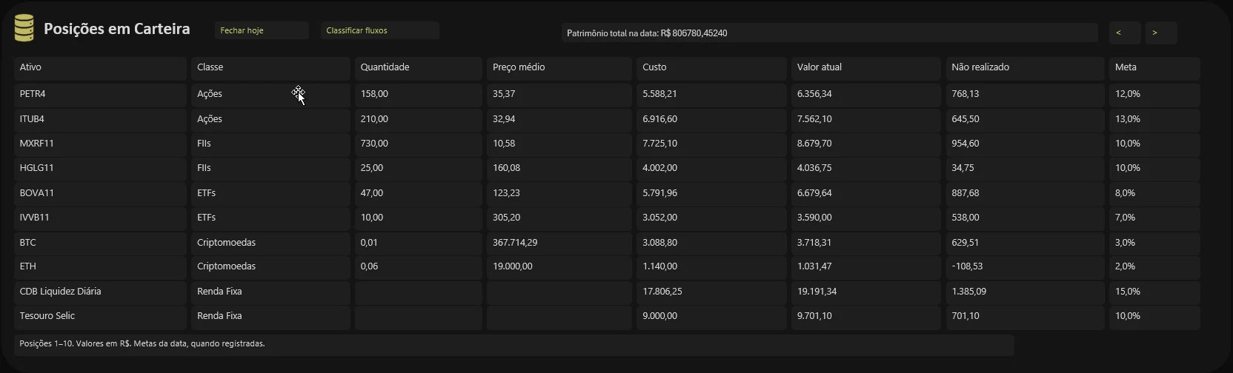Select the Tesouro Selic cell
Screen dimensions: 1233x373
tap(100, 316)
